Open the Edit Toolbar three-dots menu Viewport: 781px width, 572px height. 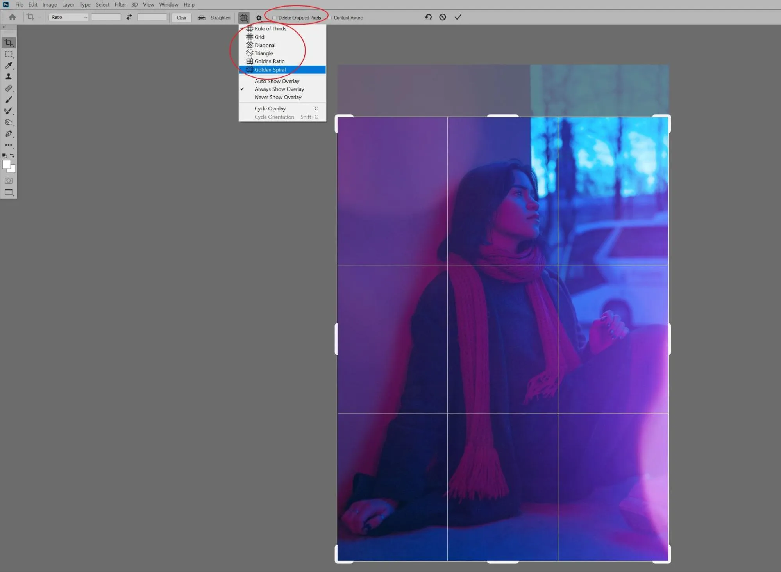click(9, 145)
